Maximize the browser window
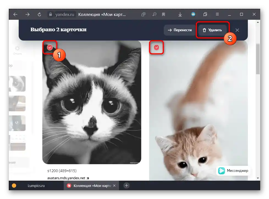Screen dimensions: 269x199 (242, 14)
